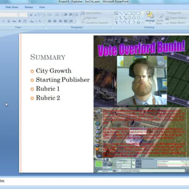Select the 5-Point Star shape

(138, 22)
